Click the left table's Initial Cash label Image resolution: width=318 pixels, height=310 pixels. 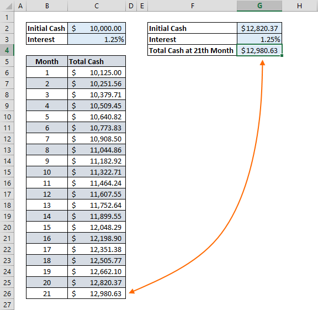tap(47, 28)
